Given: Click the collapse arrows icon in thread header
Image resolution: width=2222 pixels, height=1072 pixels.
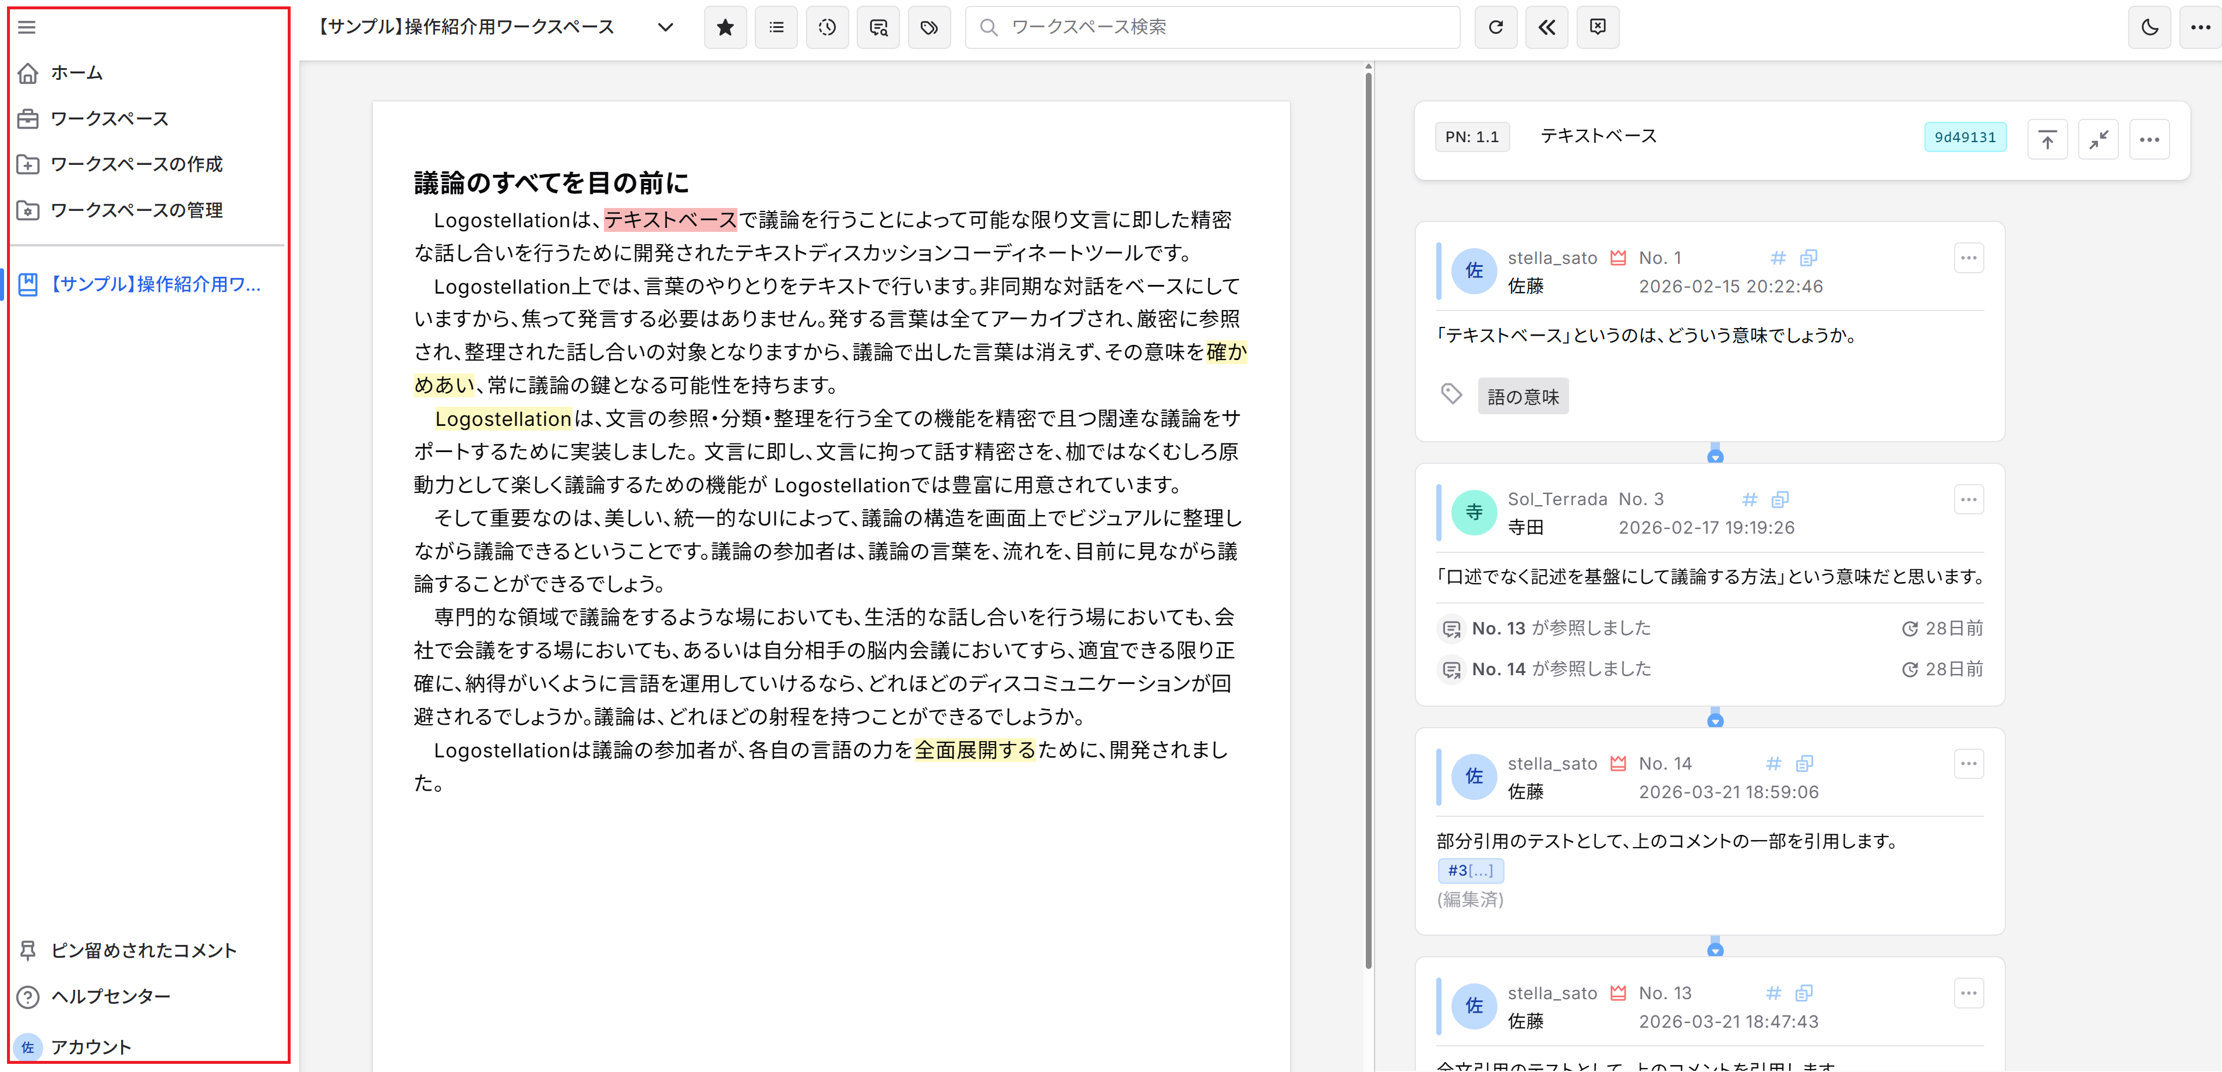Looking at the screenshot, I should pyautogui.click(x=2098, y=139).
